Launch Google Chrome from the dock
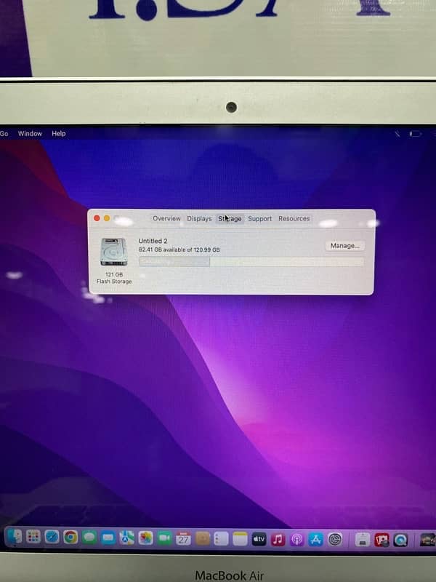436x582 pixels. [x=70, y=538]
